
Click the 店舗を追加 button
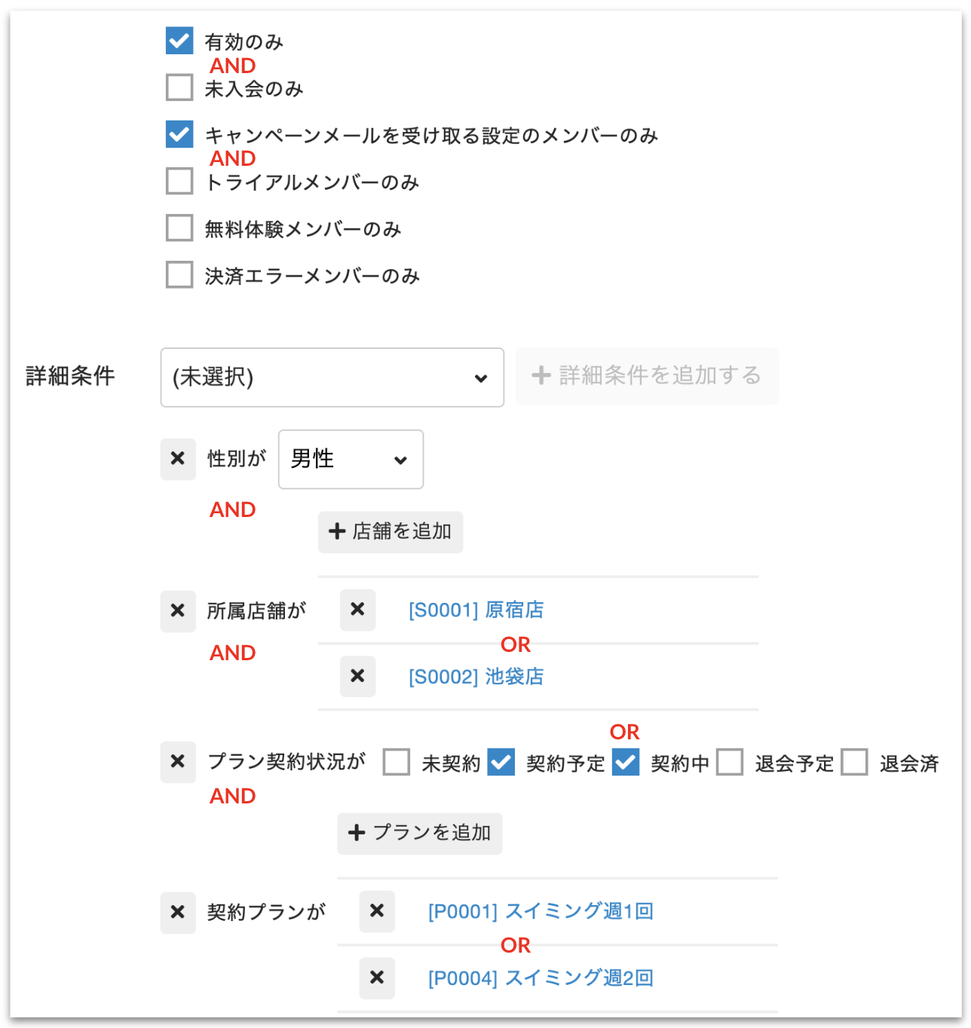coord(390,532)
